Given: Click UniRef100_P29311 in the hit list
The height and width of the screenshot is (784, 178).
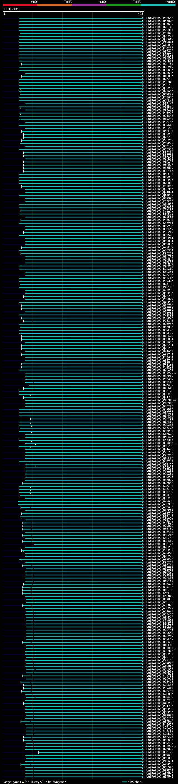Looking at the screenshot, I should pyautogui.click(x=159, y=688).
